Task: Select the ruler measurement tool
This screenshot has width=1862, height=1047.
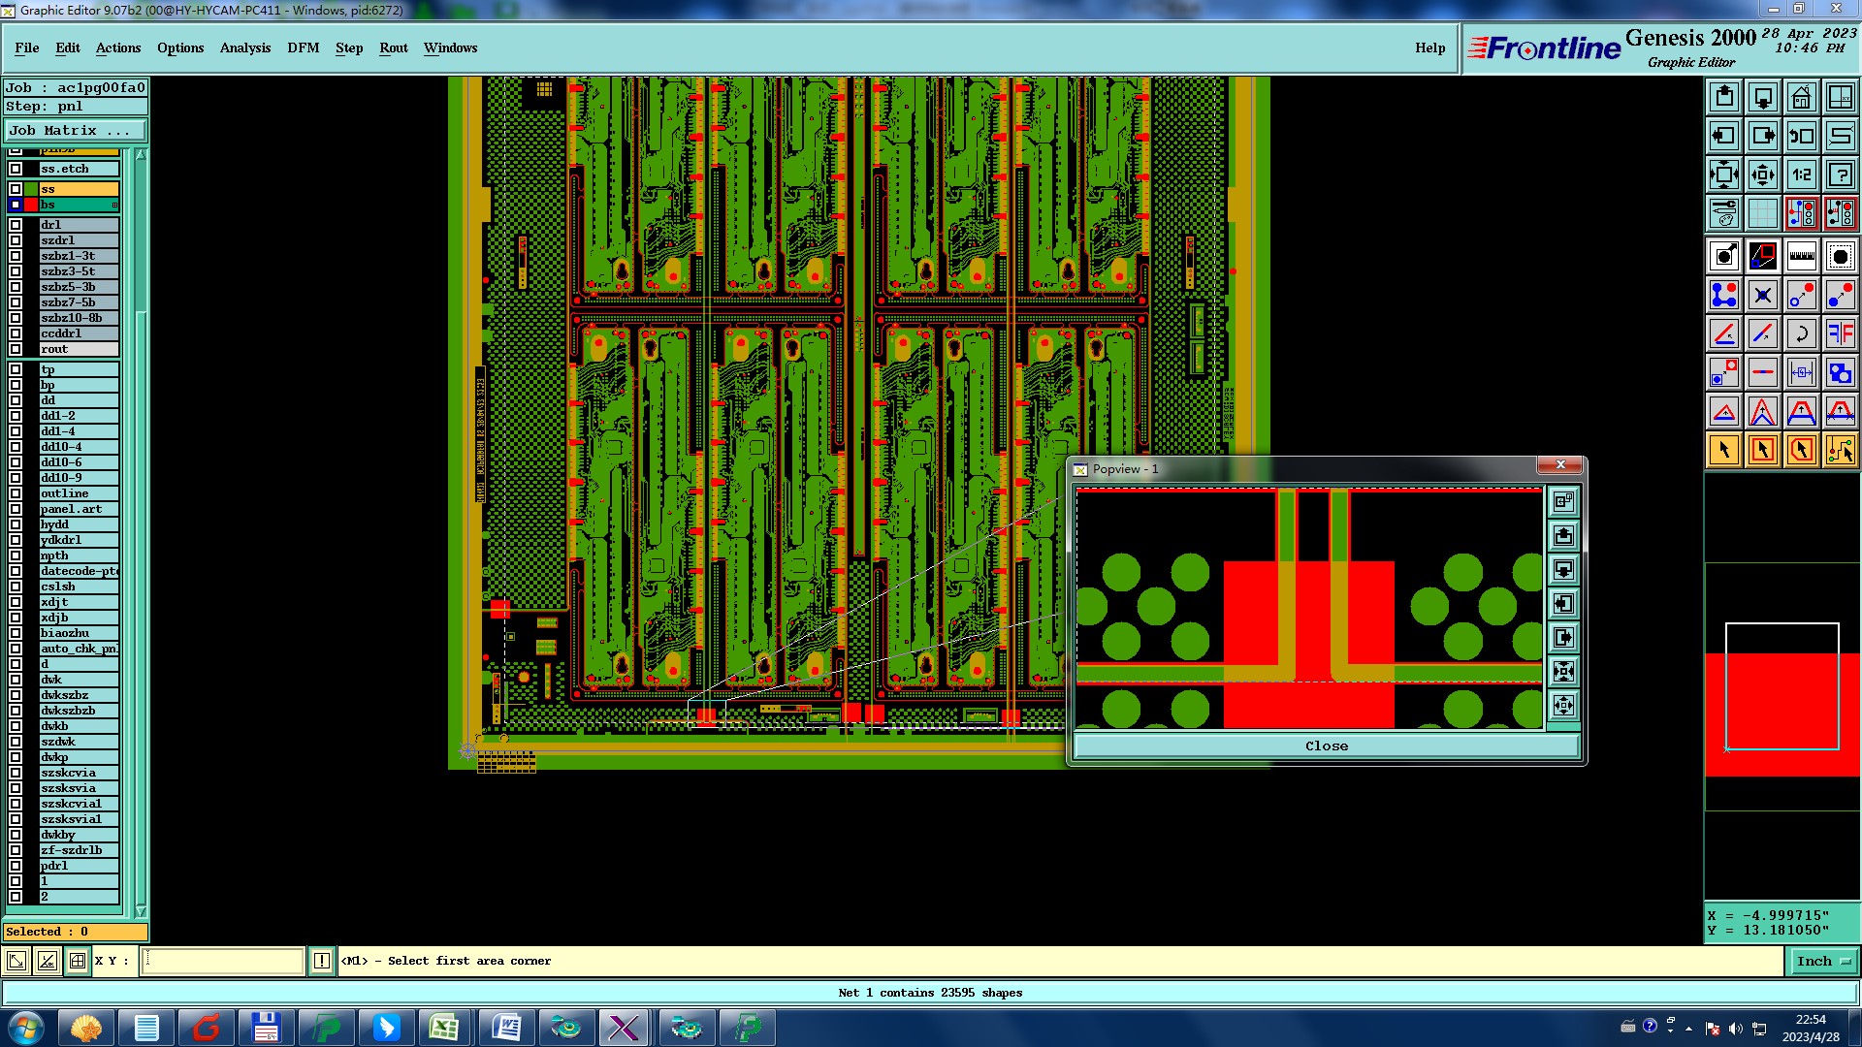Action: tap(1801, 256)
